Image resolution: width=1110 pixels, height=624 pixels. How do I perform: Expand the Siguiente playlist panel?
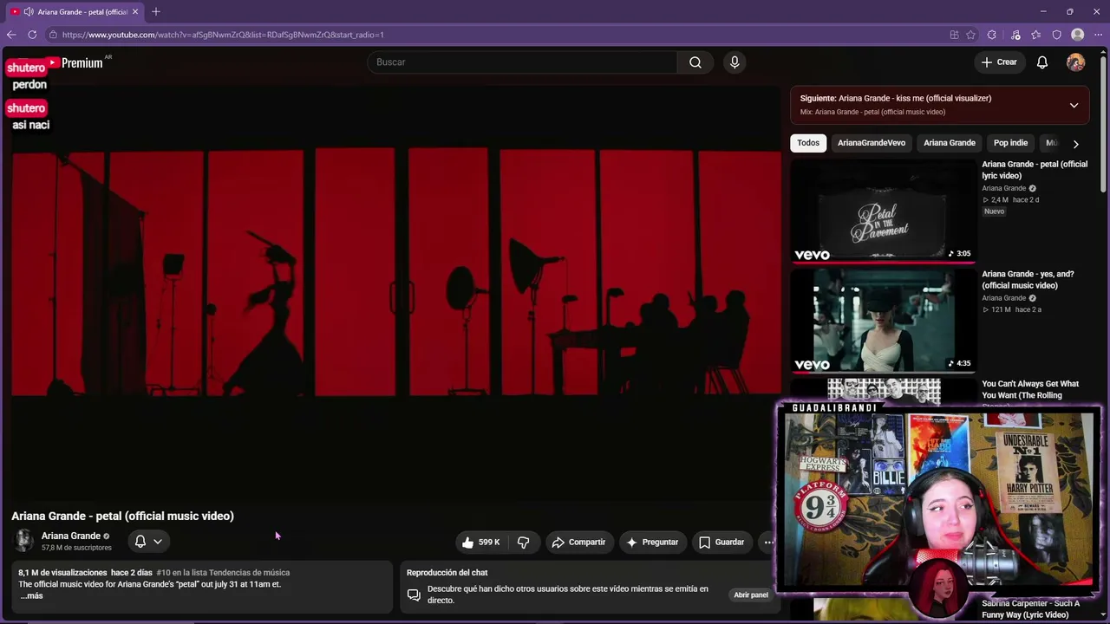1074,106
